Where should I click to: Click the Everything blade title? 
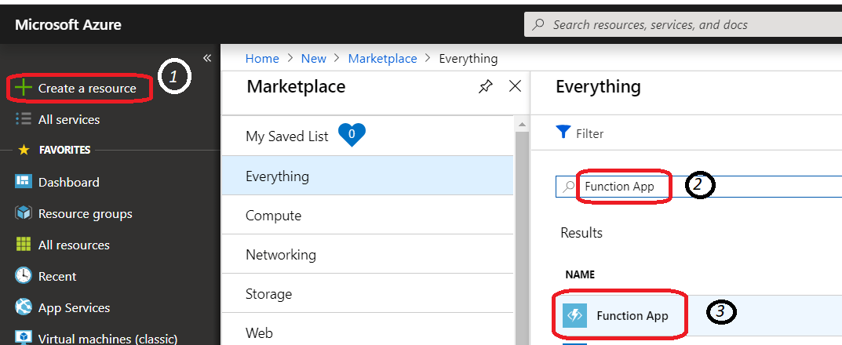click(598, 86)
